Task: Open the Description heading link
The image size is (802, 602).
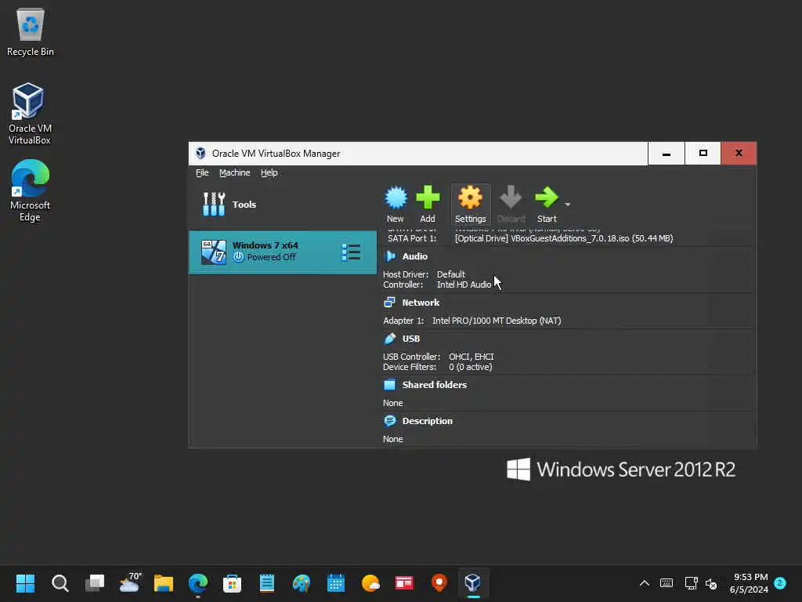Action: click(x=427, y=421)
